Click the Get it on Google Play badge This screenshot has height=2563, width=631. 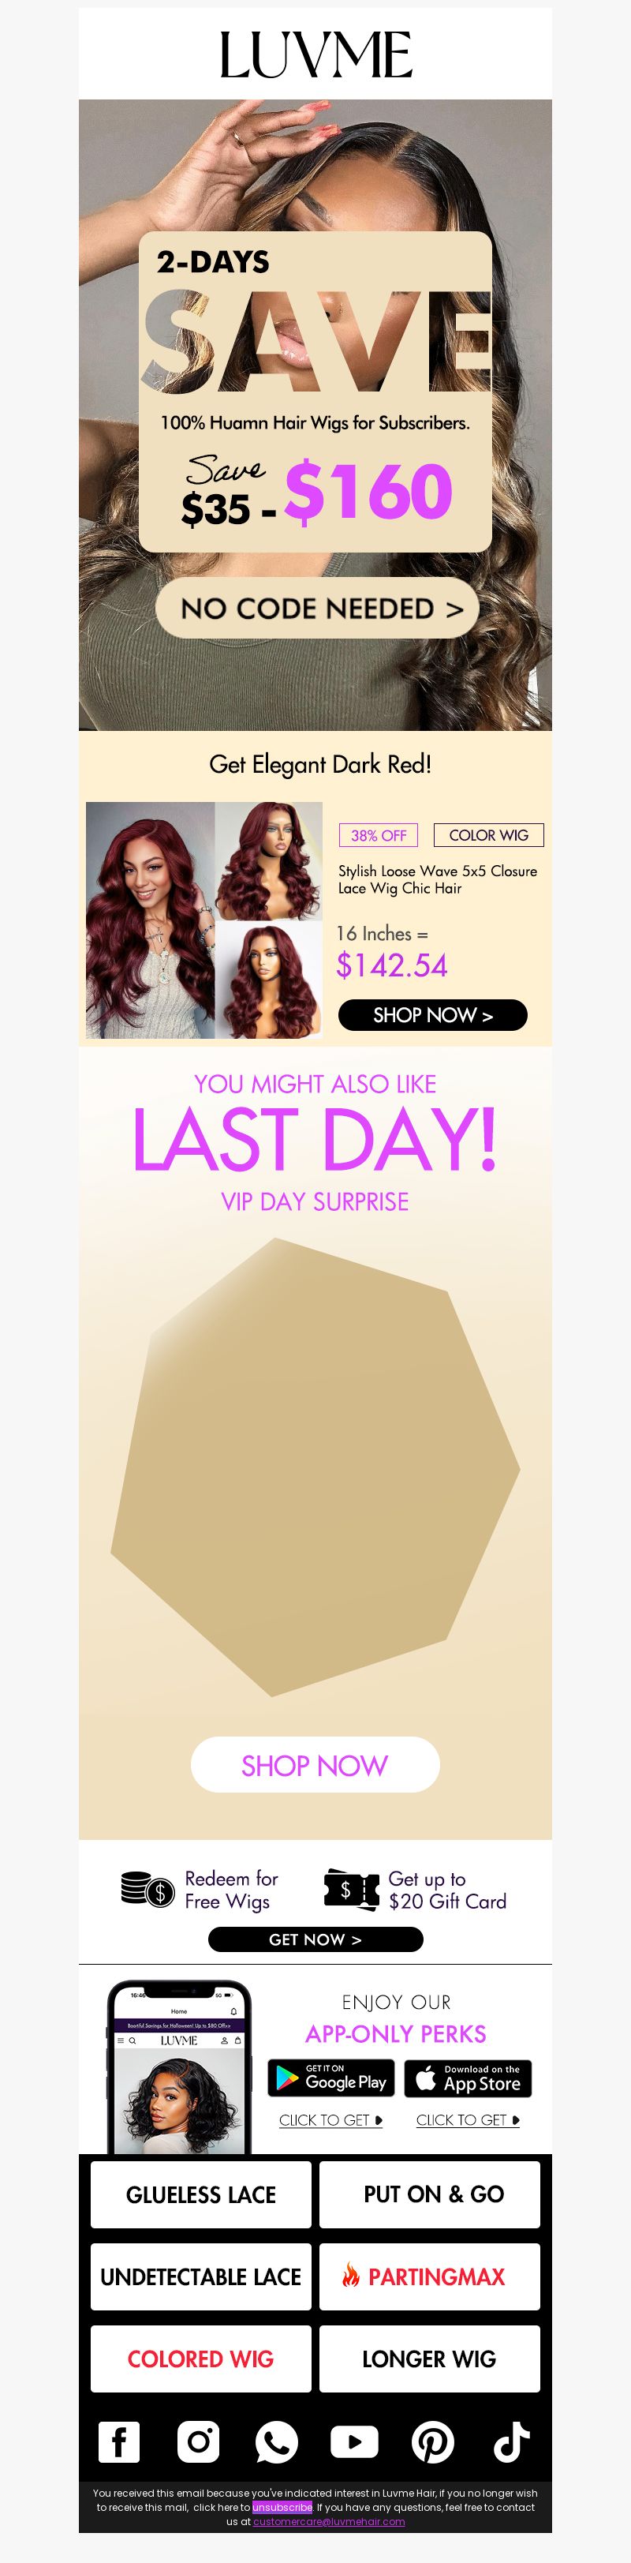[x=332, y=2078]
